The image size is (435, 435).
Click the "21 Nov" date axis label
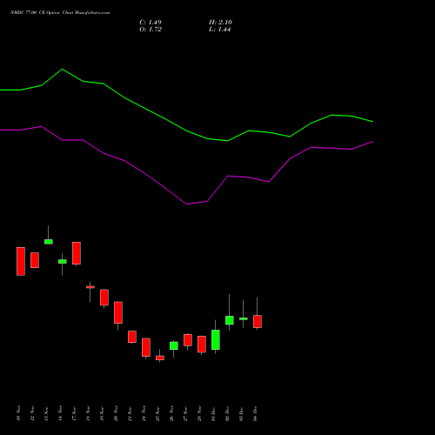(x=130, y=413)
